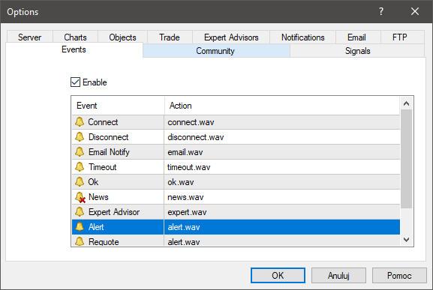Open the Signals tab
Viewport: 433px width, 290px height.
[358, 51]
